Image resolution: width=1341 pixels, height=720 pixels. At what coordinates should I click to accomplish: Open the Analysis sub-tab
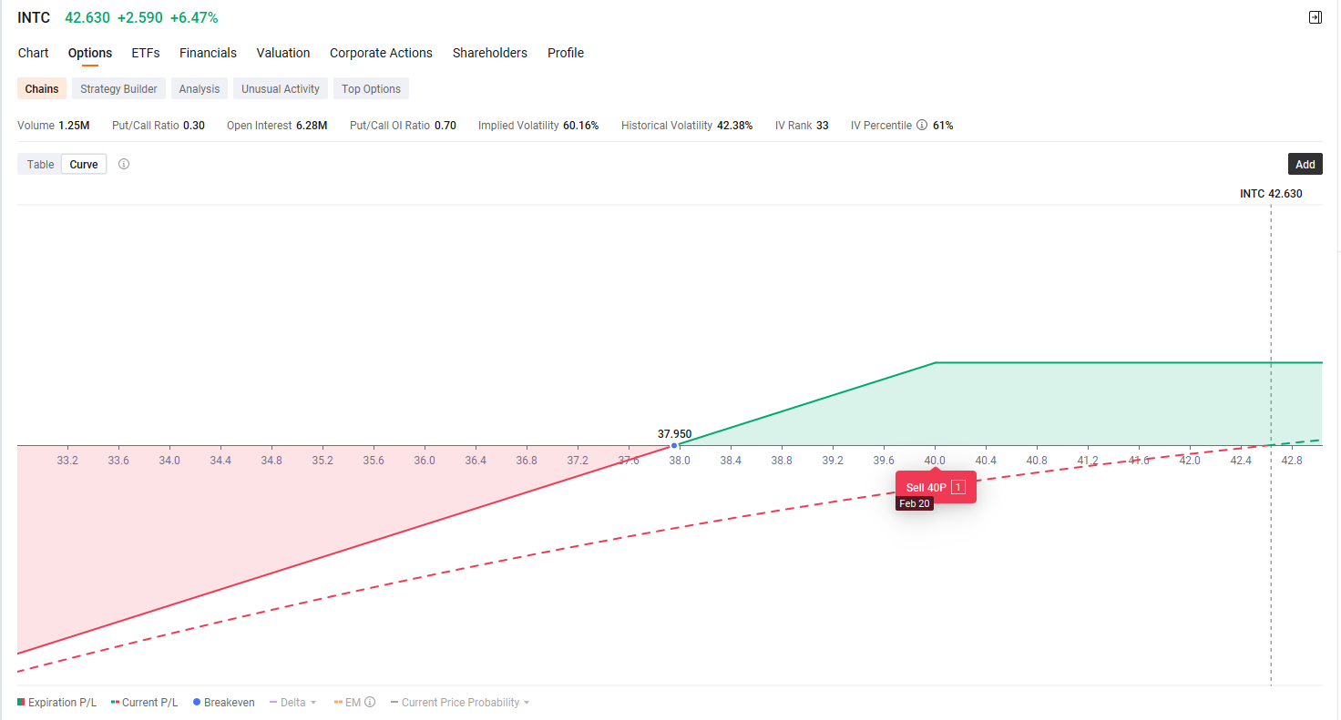click(x=200, y=88)
